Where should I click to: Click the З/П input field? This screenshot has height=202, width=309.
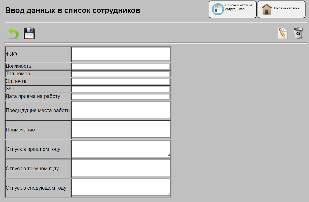click(x=120, y=89)
